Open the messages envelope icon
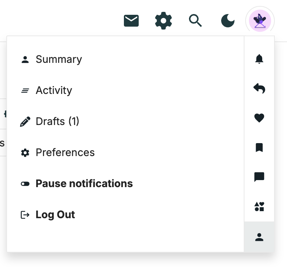Screen dimensions: 287x267 131,21
